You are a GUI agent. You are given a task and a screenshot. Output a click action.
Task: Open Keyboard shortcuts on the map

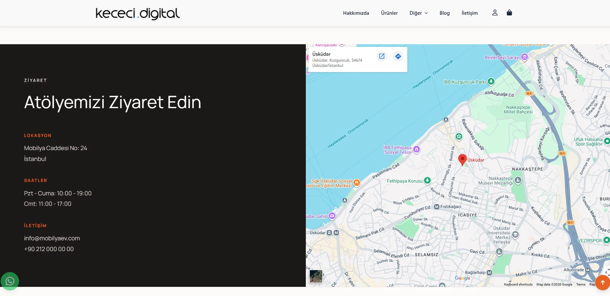pos(518,285)
